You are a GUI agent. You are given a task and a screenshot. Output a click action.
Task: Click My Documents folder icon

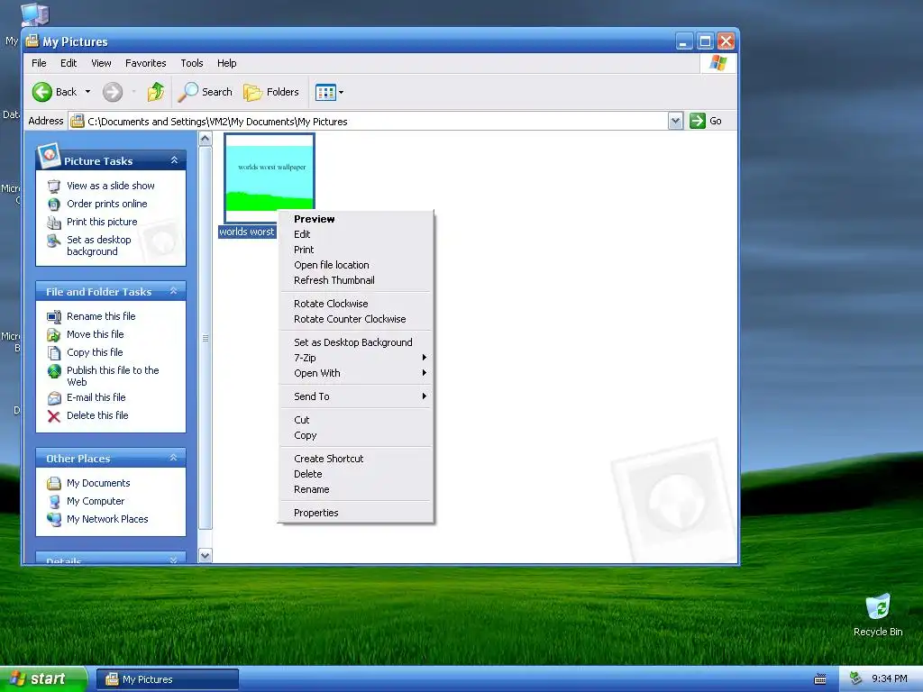coord(53,484)
